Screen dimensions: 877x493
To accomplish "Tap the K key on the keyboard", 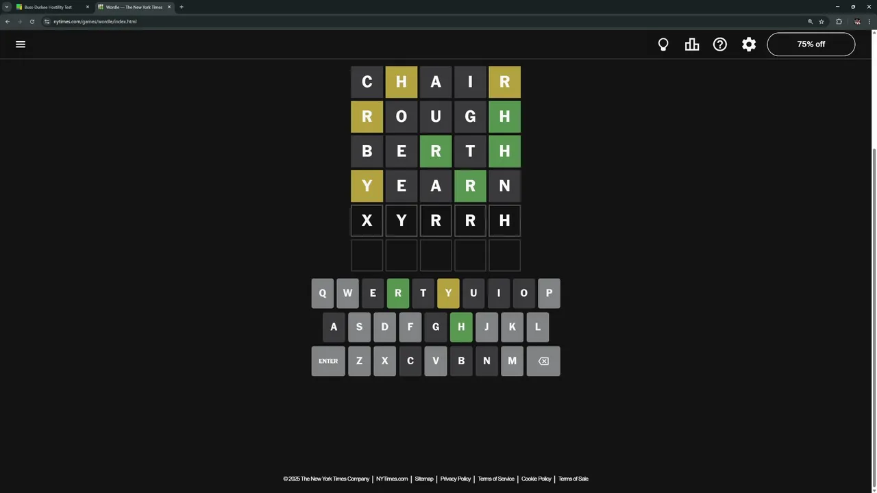I will 512,327.
